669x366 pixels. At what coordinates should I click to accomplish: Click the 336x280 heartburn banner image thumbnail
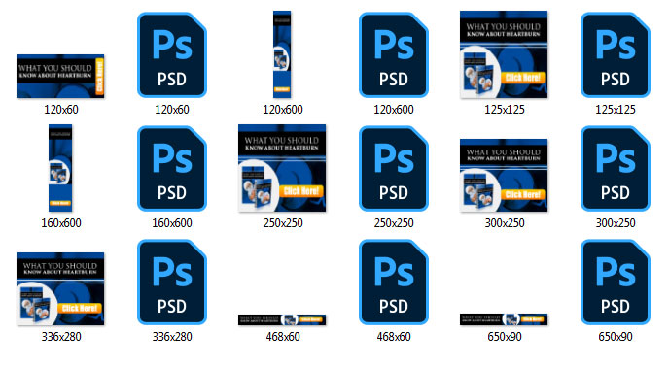click(x=60, y=289)
